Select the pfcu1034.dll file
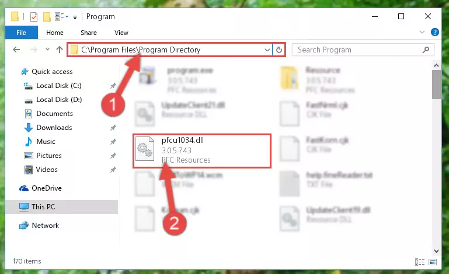449x274 pixels. 202,151
